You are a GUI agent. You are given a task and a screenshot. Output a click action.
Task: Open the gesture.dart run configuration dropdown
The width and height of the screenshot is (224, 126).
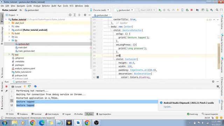click(124, 10)
